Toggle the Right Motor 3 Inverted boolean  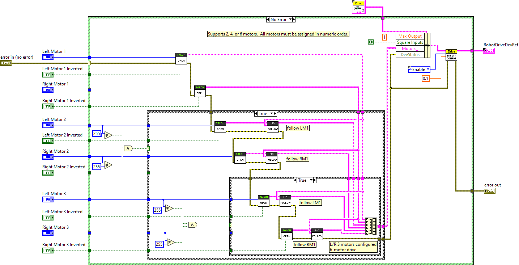click(x=47, y=250)
